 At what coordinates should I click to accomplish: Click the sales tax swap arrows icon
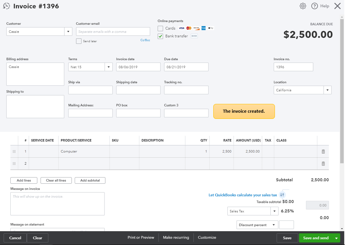(x=282, y=195)
